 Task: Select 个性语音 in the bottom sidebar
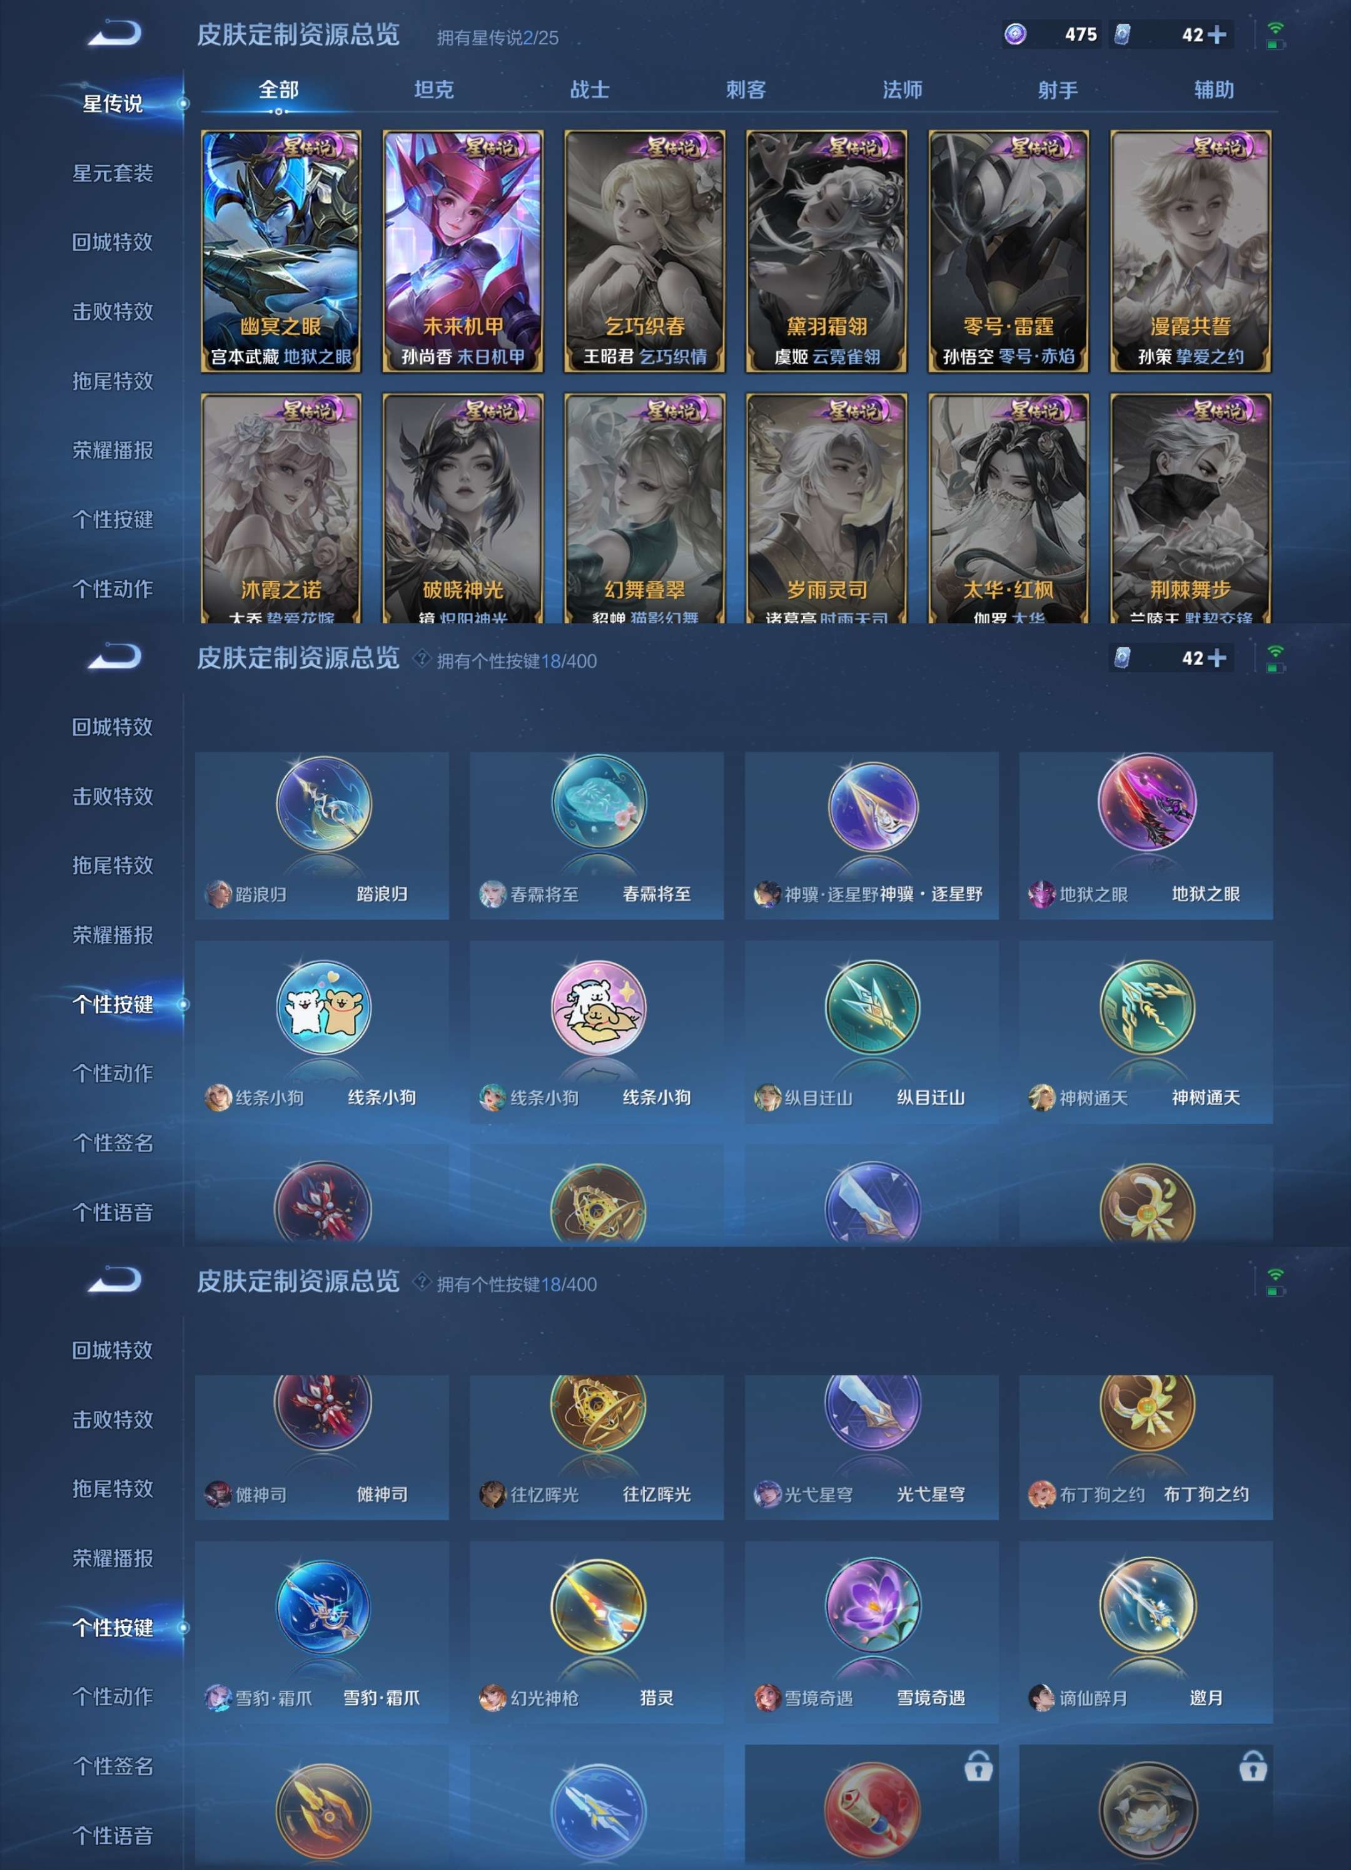[x=113, y=1836]
